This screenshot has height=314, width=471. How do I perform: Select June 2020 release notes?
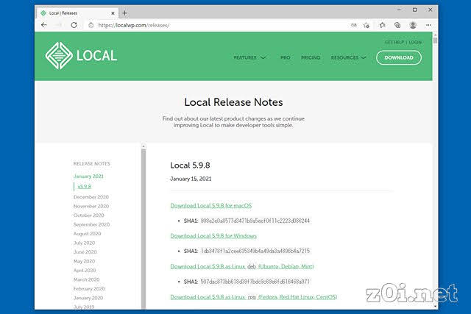coord(85,251)
